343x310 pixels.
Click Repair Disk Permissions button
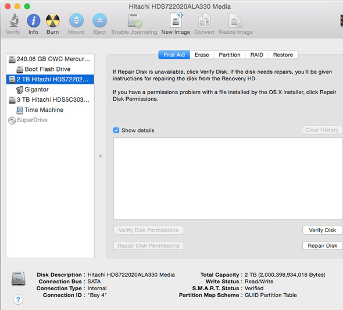click(148, 245)
